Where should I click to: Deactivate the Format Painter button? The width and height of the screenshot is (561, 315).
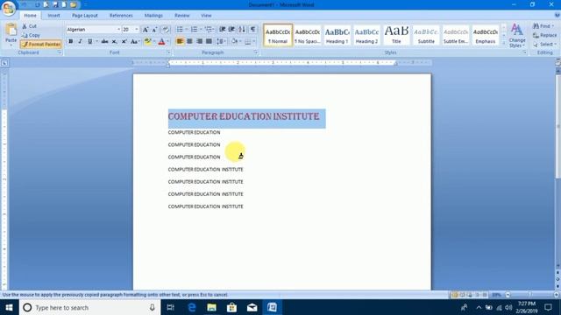[x=41, y=45]
